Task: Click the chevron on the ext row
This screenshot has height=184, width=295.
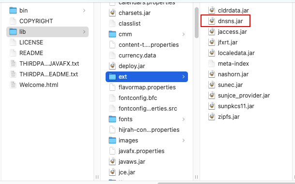Action: [x=184, y=77]
